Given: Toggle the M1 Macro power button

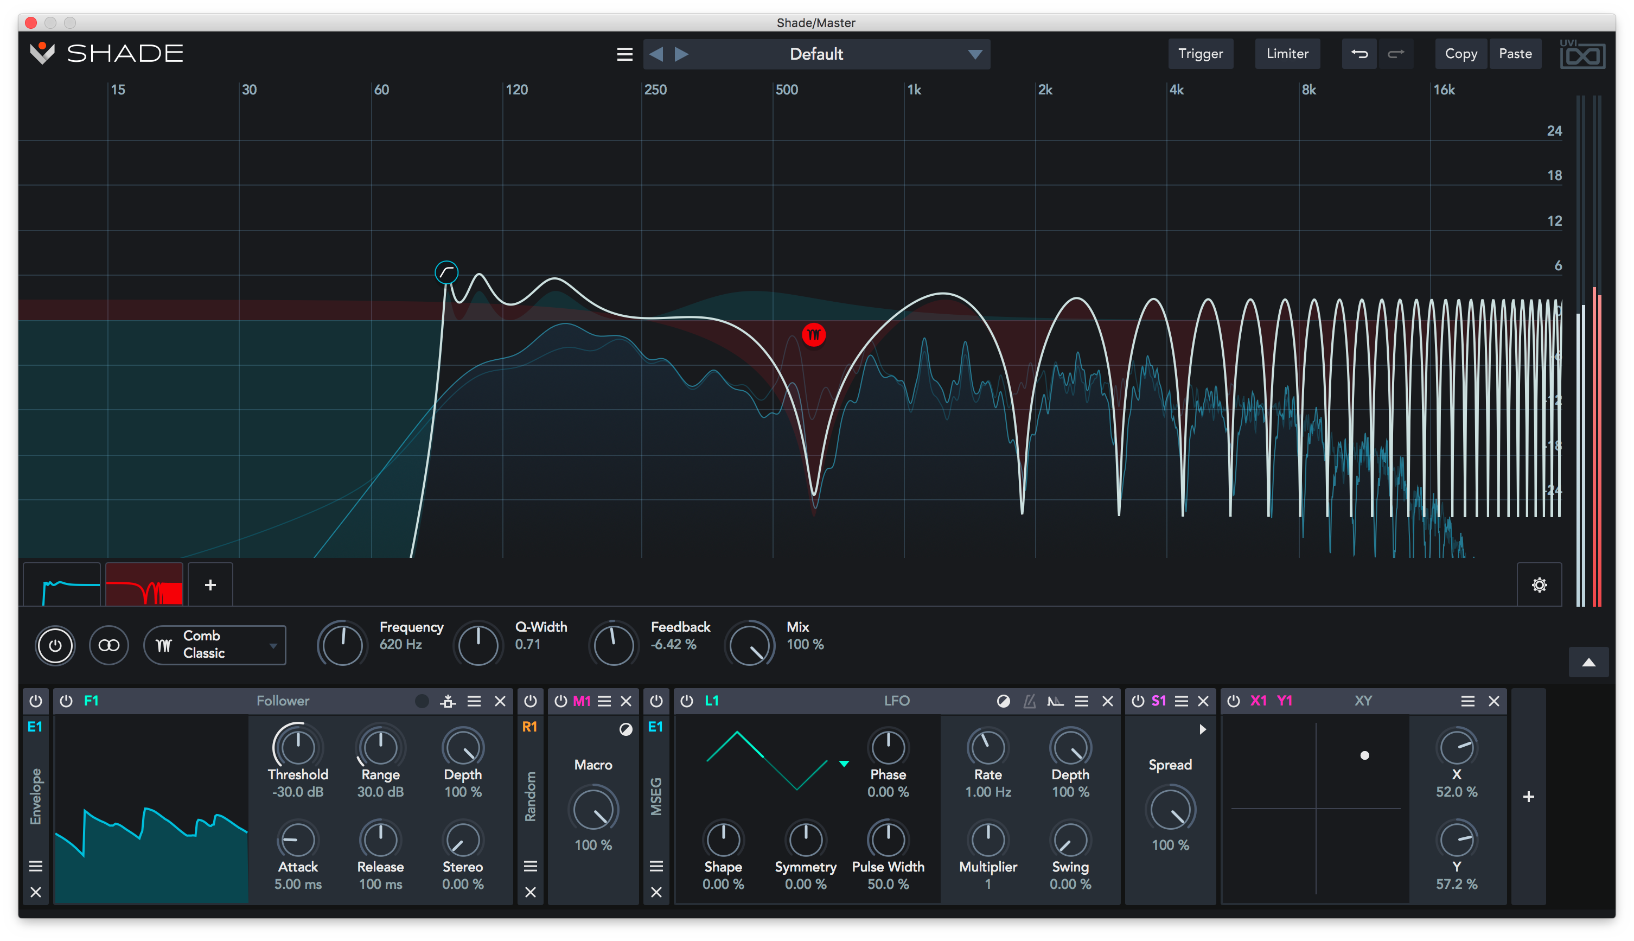Looking at the screenshot, I should [560, 701].
